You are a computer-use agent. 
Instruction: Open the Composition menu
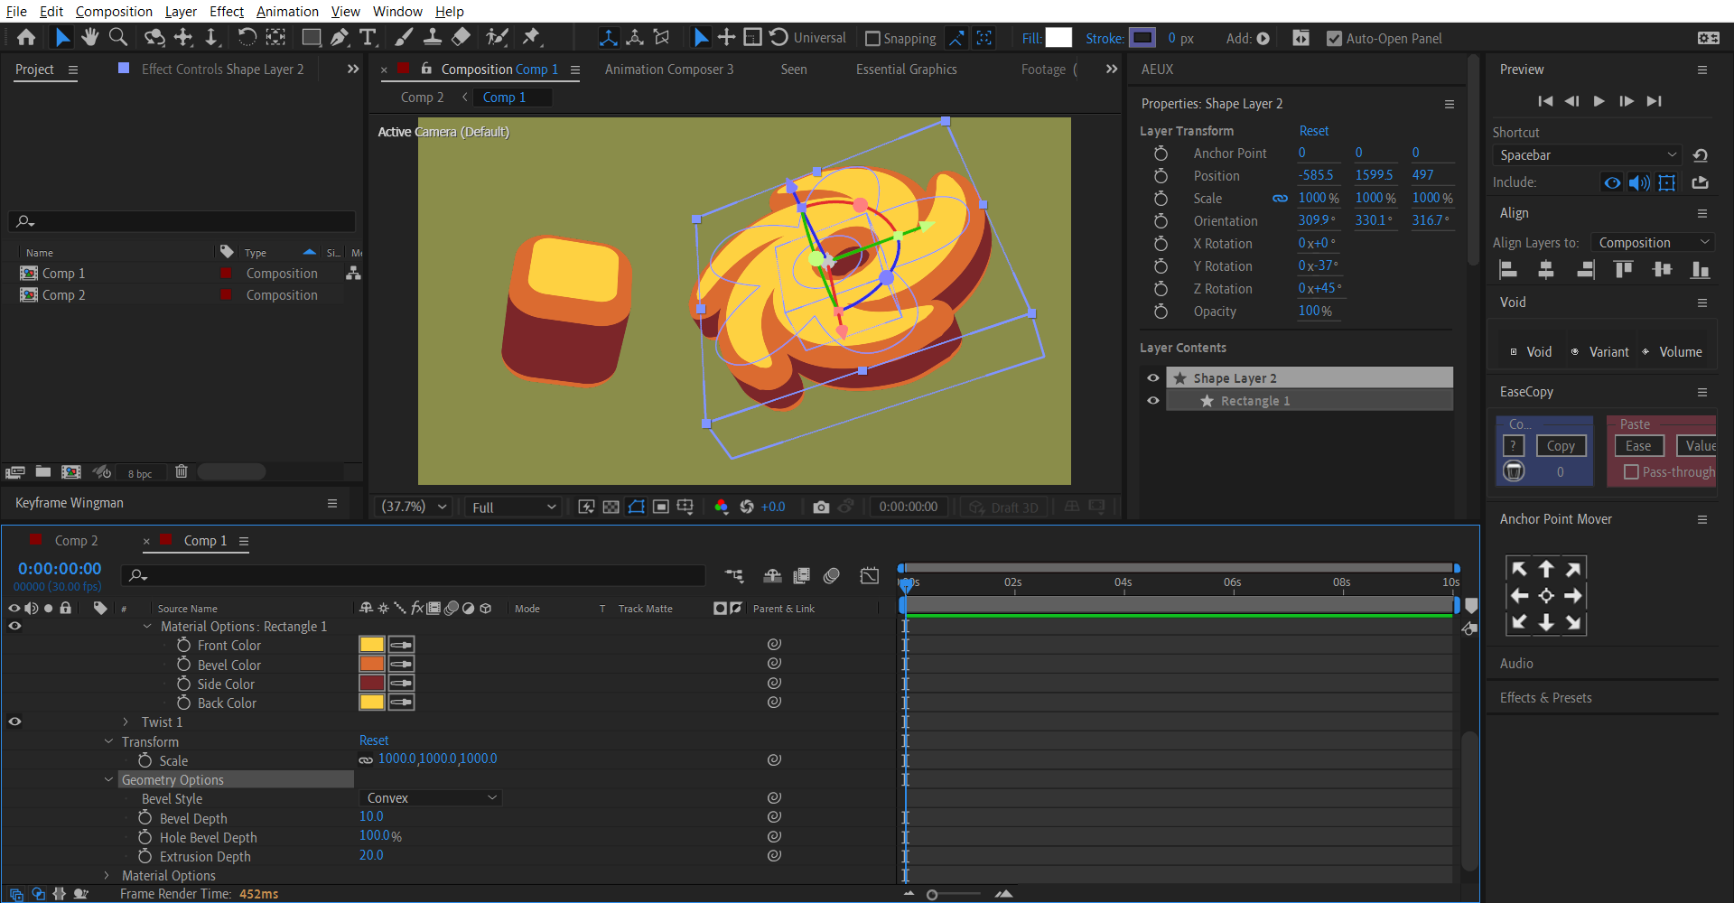point(114,11)
